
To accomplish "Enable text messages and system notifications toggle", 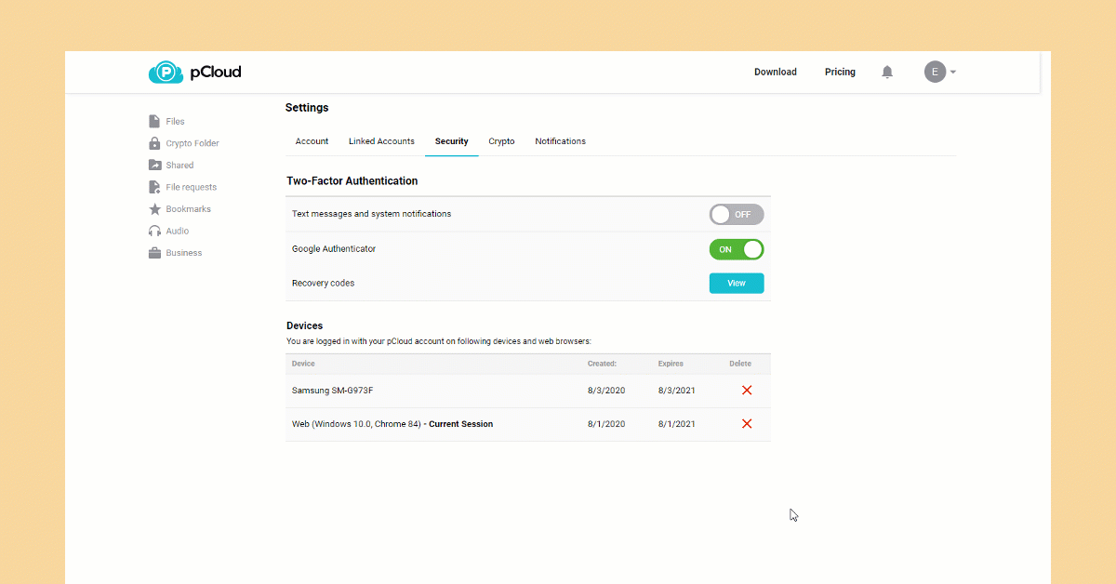I will [737, 214].
